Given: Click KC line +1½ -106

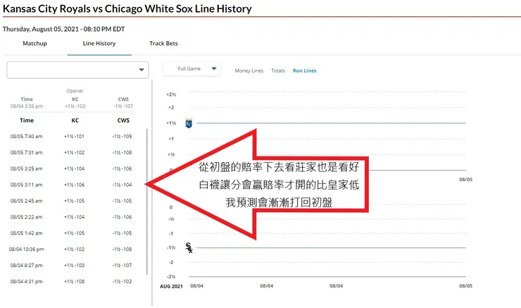Looking at the screenshot, I should (75, 185).
